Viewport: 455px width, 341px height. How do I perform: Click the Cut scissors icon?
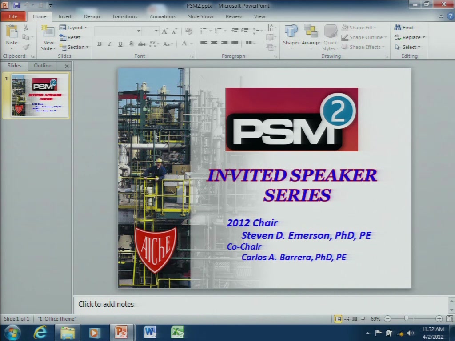[x=26, y=28]
